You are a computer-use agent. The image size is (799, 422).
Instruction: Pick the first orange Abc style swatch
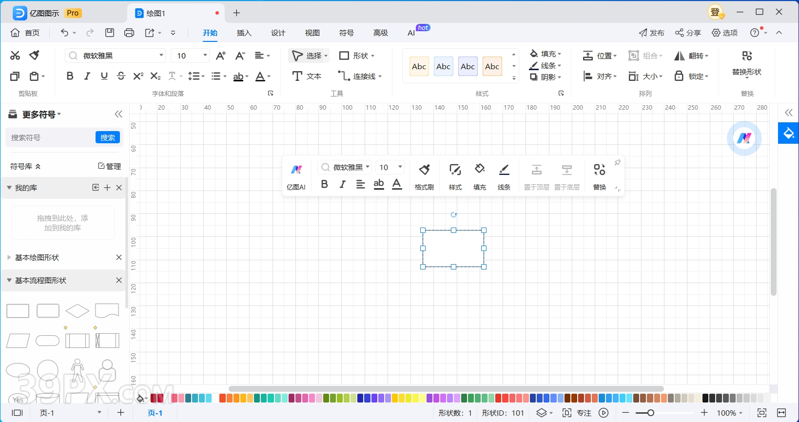click(419, 66)
